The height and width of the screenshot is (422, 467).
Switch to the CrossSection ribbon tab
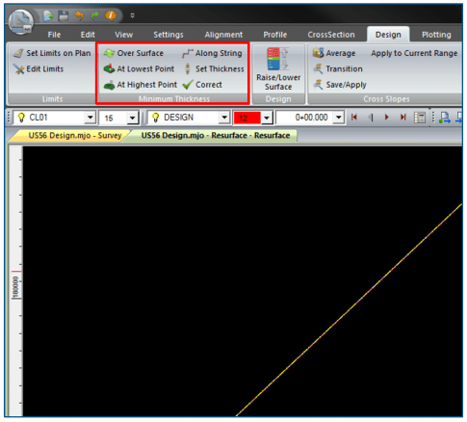click(331, 35)
